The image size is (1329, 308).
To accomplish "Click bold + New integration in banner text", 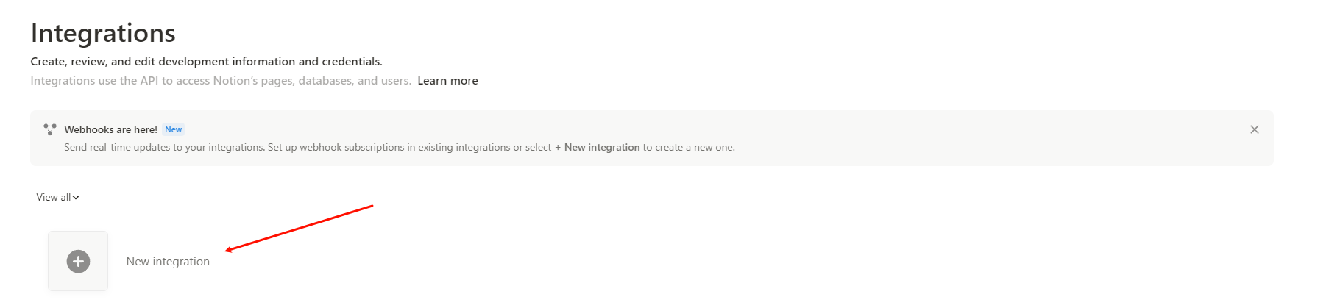I will click(597, 148).
